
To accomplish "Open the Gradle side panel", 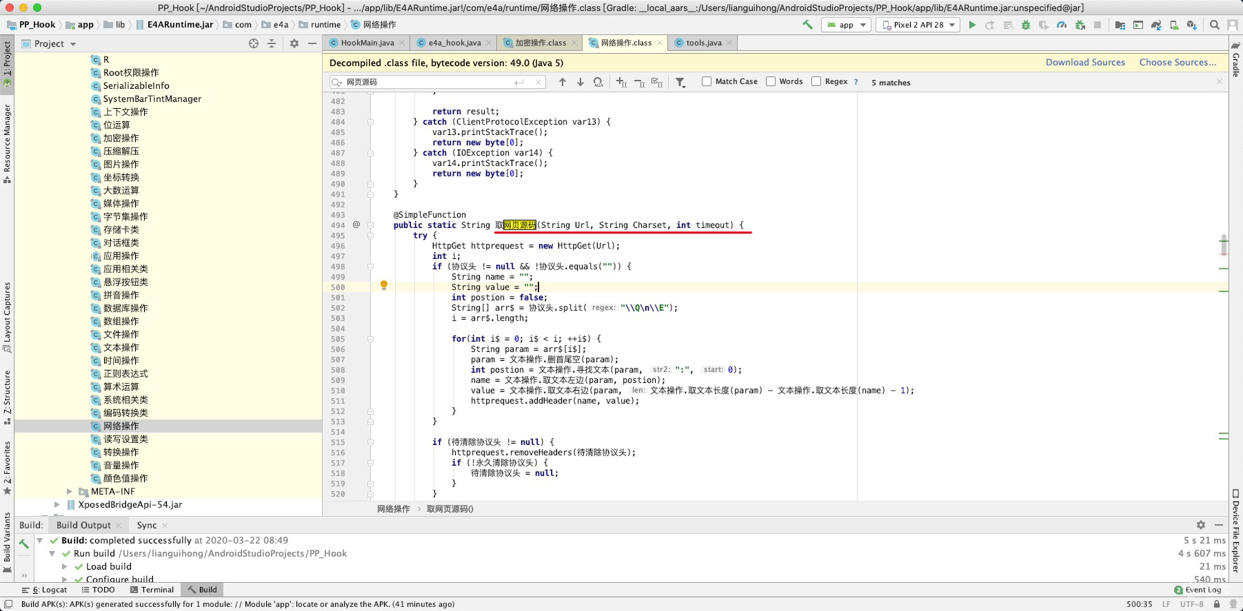I will click(x=1235, y=59).
